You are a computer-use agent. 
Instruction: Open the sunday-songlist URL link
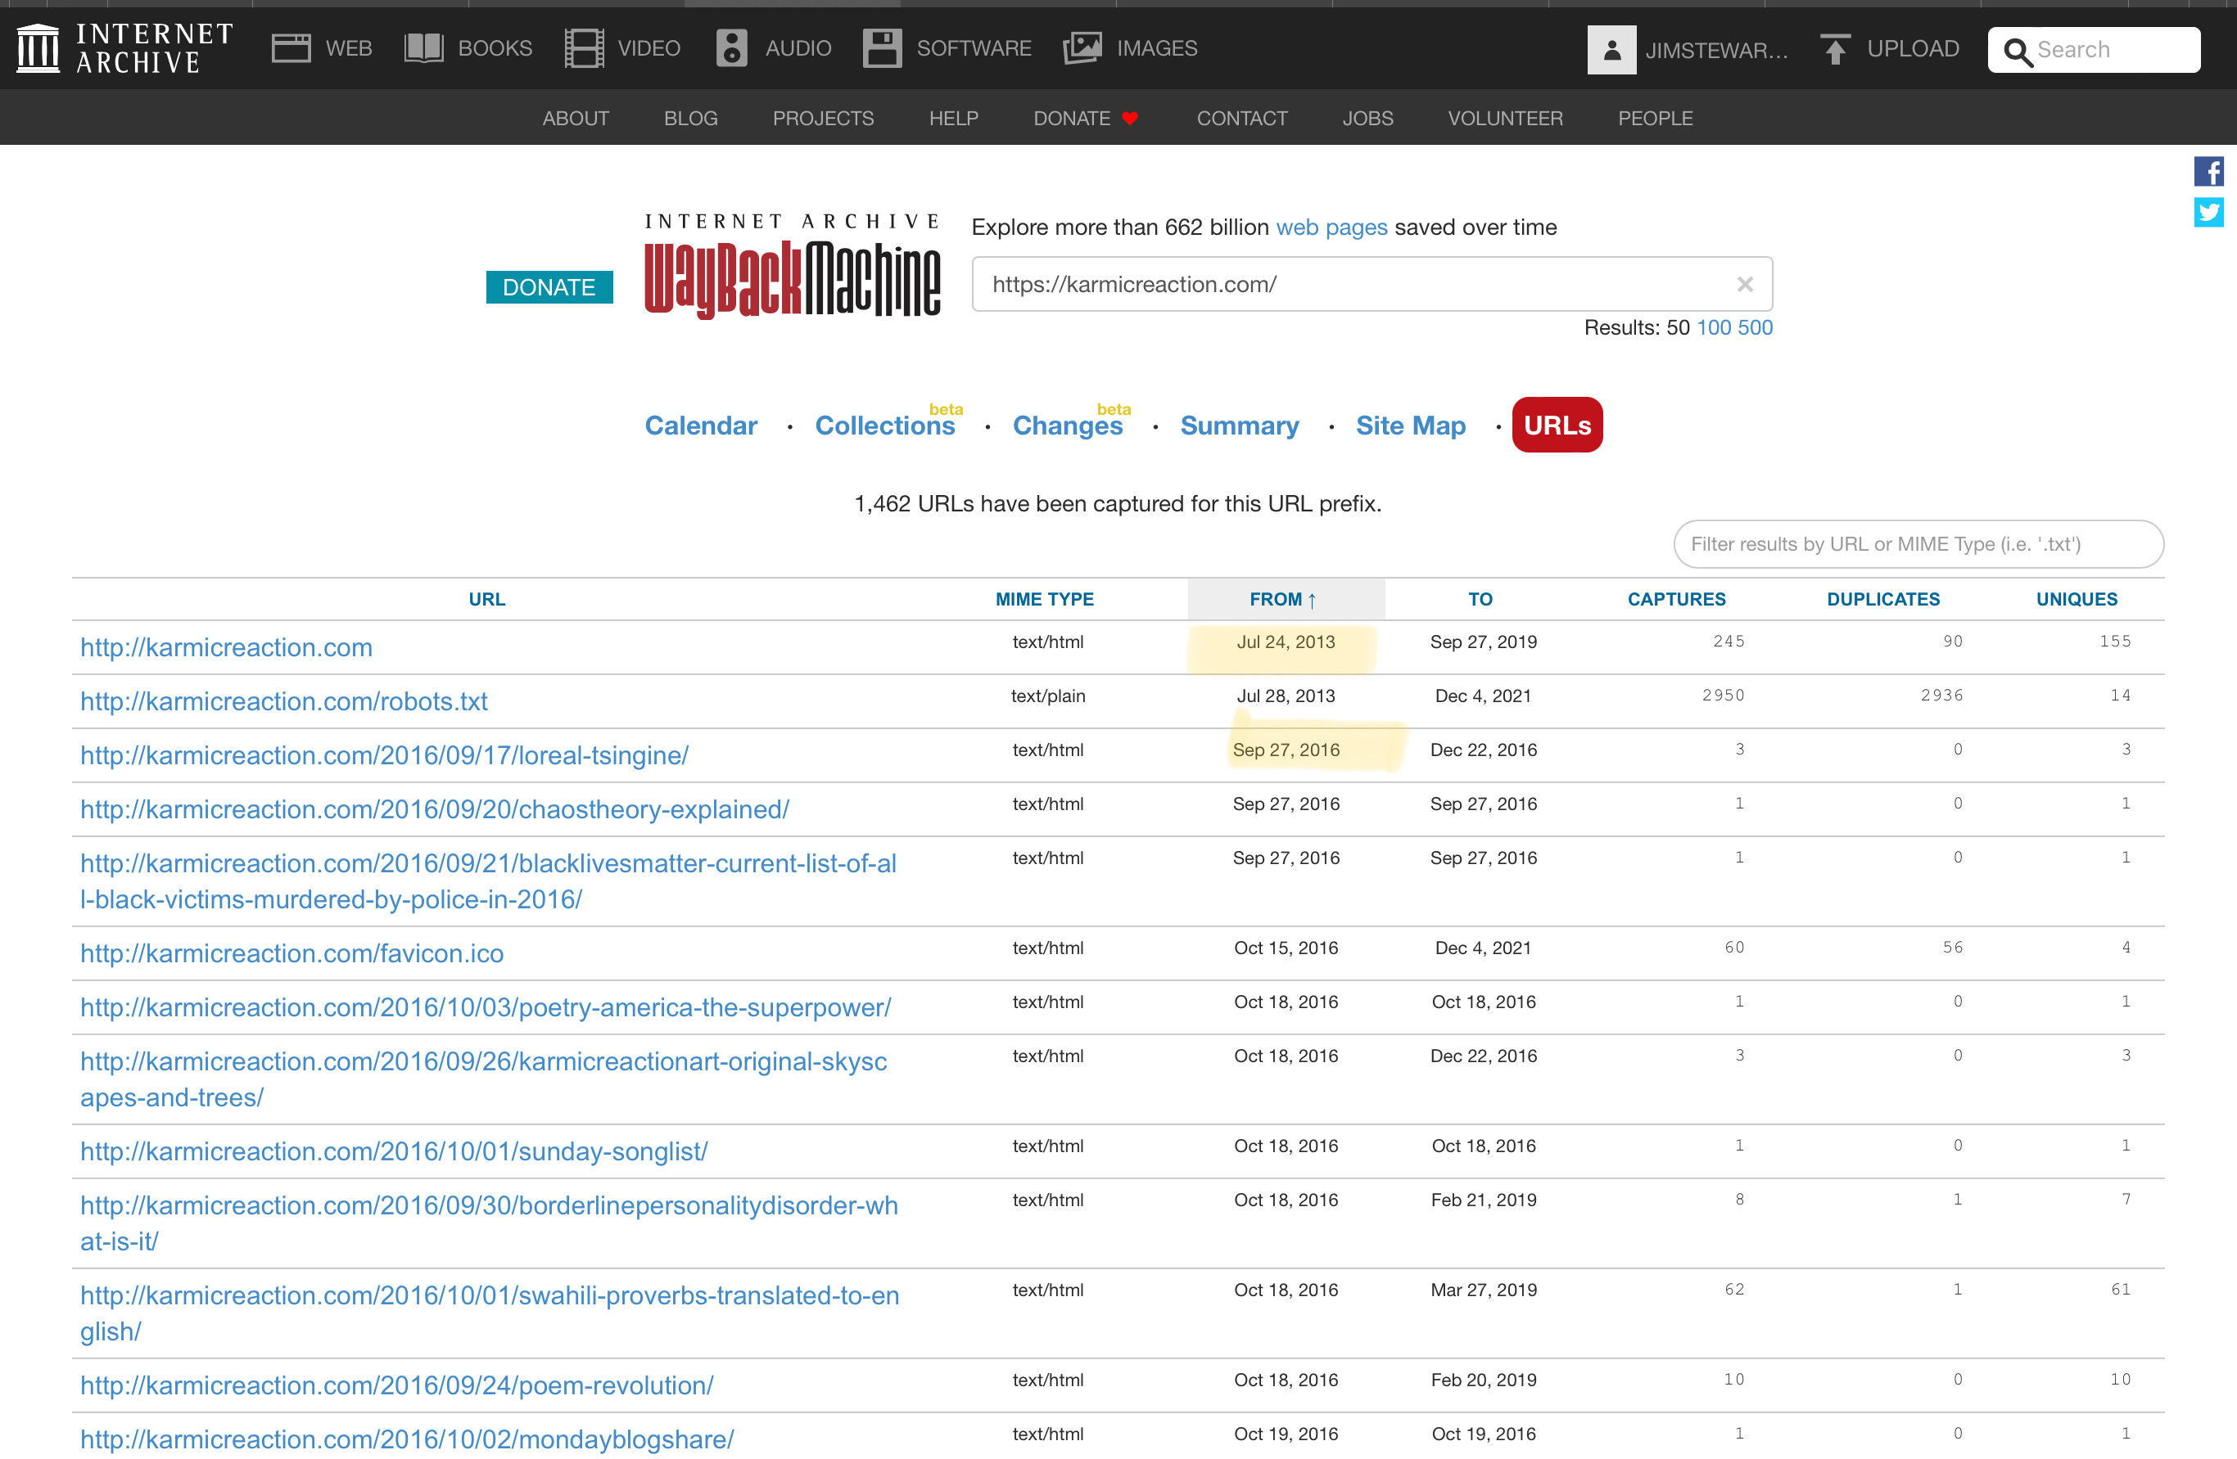click(394, 1152)
